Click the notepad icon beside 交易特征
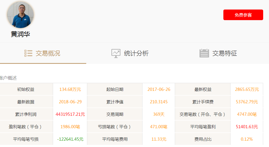The height and width of the screenshot is (147, 269). click(204, 53)
